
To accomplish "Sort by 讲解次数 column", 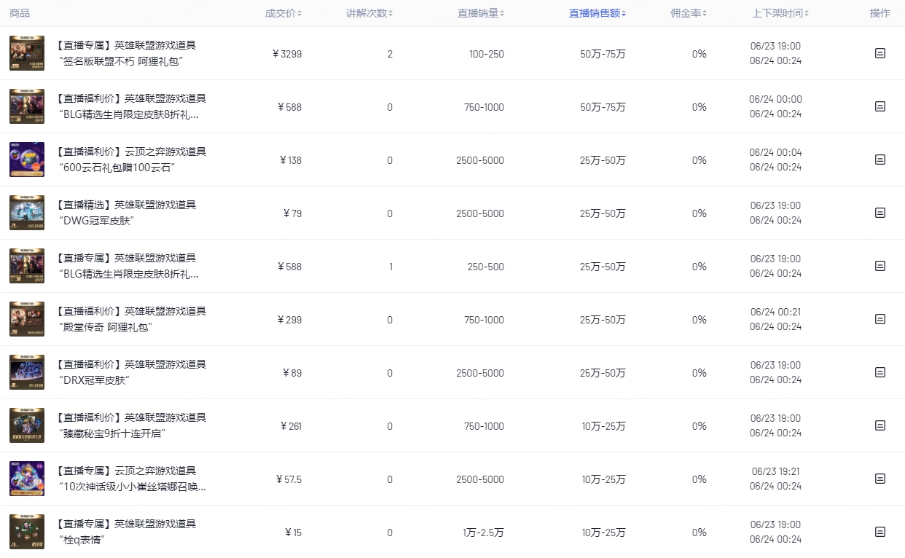I will pyautogui.click(x=369, y=13).
